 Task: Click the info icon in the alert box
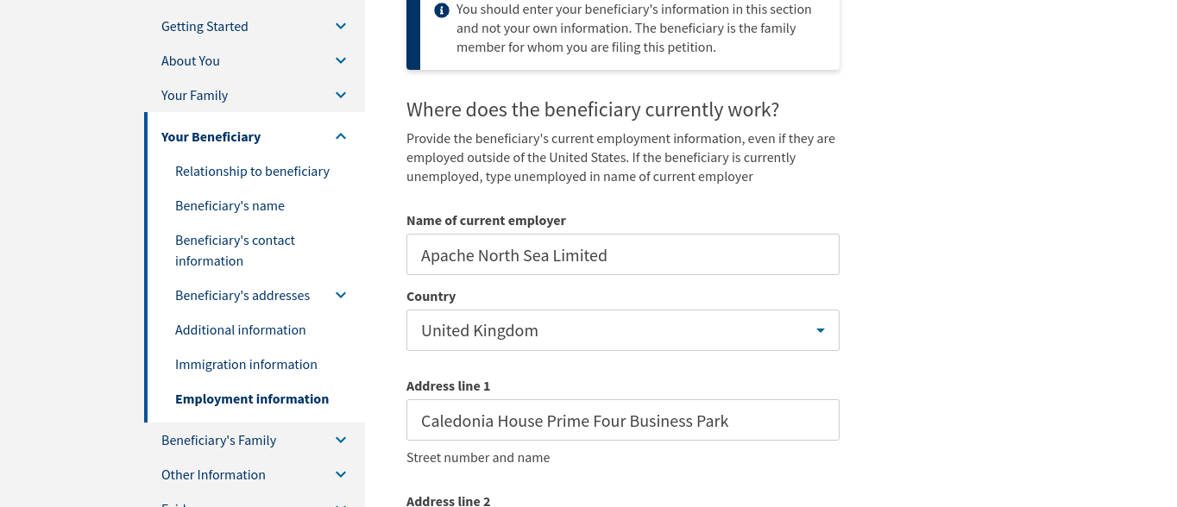[442, 10]
